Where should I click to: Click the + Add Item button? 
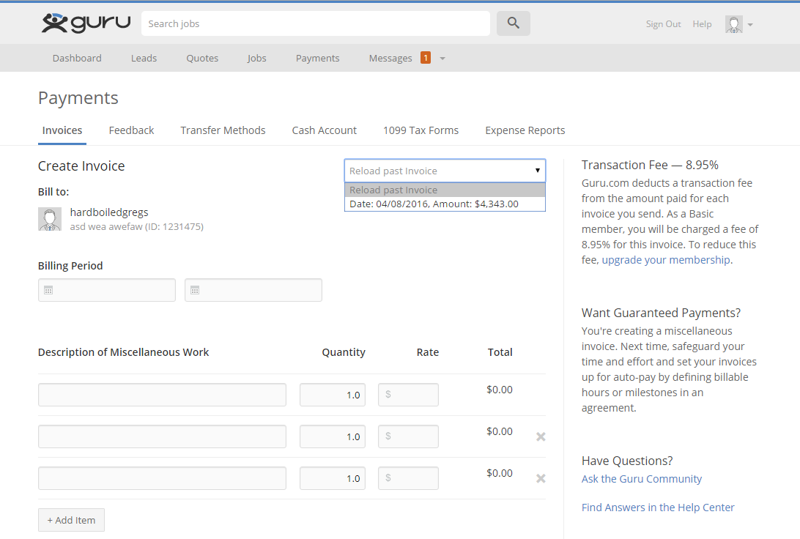[x=72, y=520]
